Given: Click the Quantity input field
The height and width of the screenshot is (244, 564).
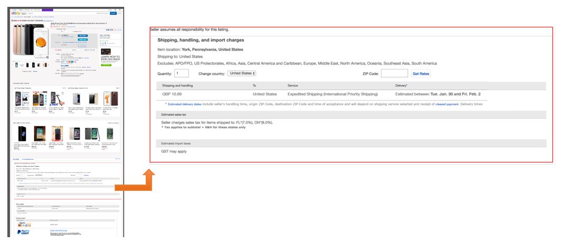Looking at the screenshot, I should 181,74.
